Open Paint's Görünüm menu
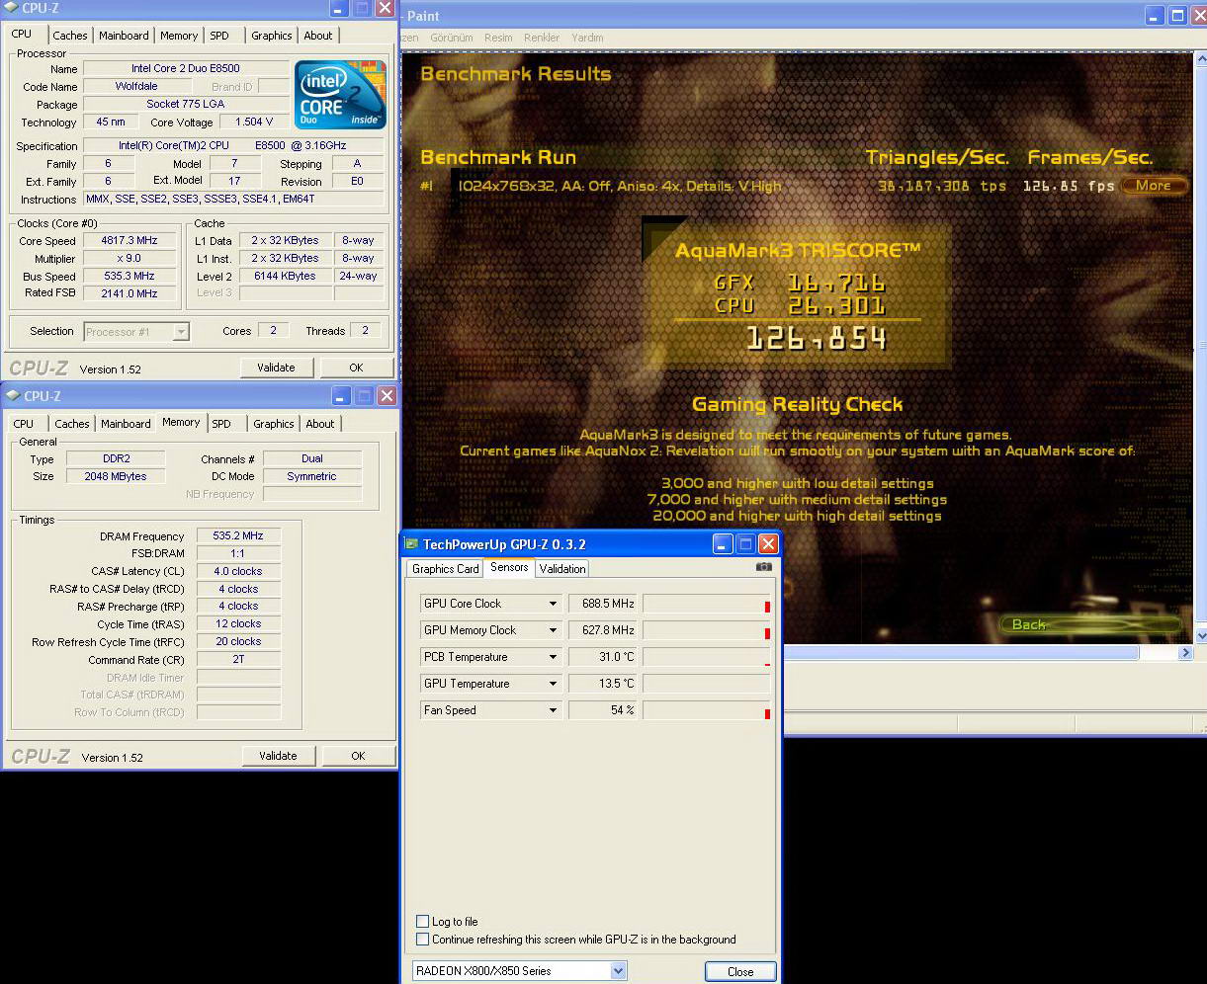This screenshot has height=984, width=1207. pos(451,38)
